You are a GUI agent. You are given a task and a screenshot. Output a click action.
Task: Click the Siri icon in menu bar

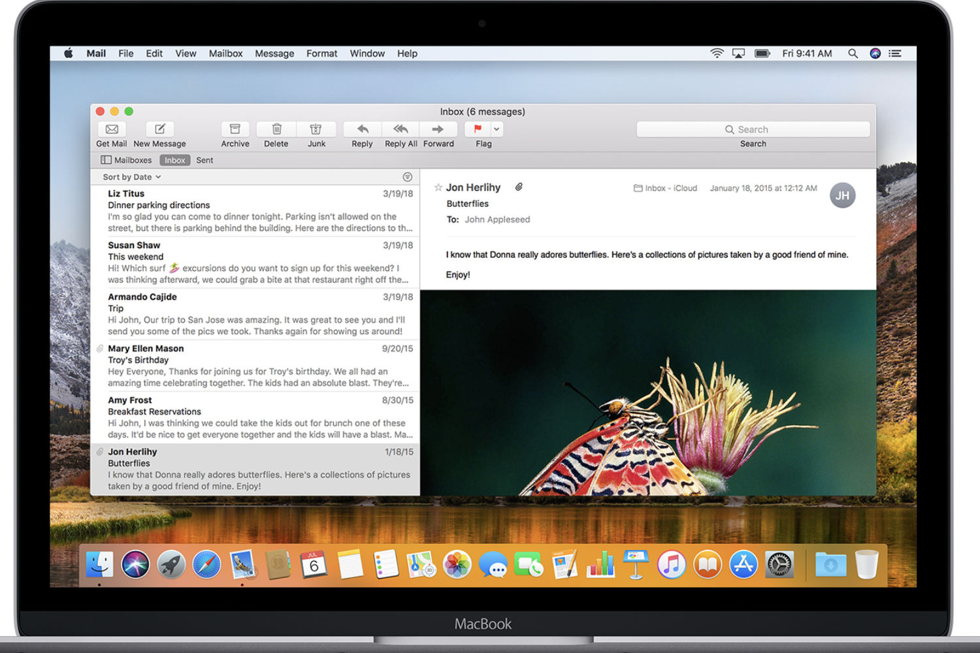point(875,54)
